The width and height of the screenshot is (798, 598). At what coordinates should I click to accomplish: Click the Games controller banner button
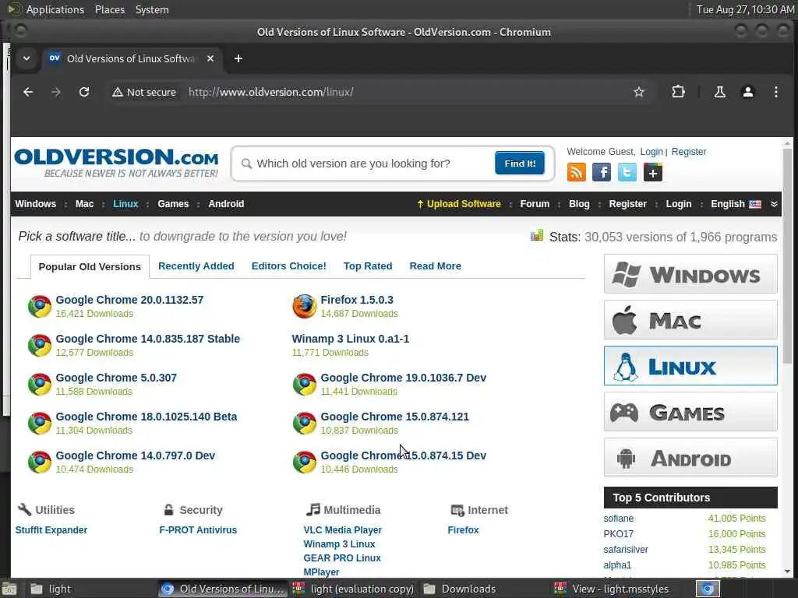pyautogui.click(x=690, y=412)
